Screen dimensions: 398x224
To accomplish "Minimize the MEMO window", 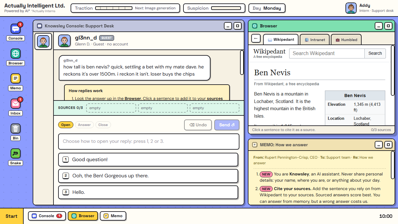I will (379, 145).
